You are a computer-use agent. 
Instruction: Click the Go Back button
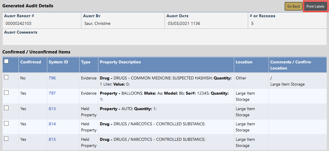[293, 6]
